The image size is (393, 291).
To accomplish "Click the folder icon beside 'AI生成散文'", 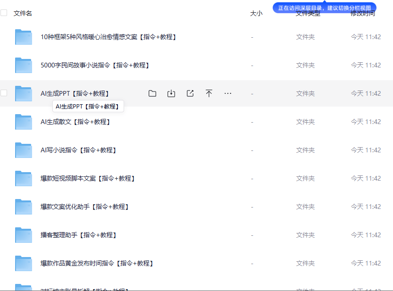I will pyautogui.click(x=23, y=122).
